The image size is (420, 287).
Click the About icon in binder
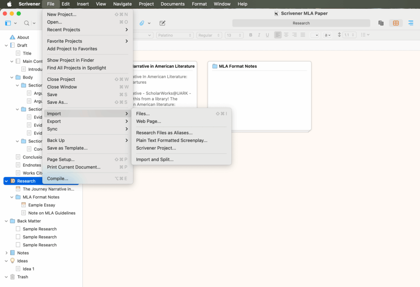tap(12, 37)
